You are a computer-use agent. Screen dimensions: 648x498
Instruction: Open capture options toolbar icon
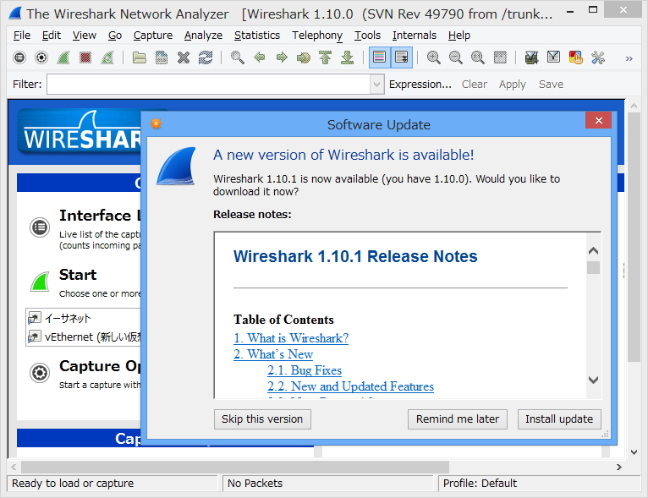click(41, 57)
